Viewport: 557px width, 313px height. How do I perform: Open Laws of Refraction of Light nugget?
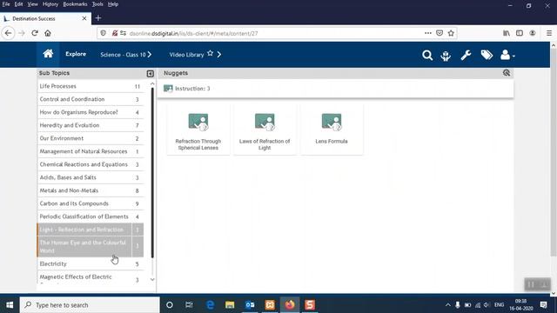(x=265, y=130)
